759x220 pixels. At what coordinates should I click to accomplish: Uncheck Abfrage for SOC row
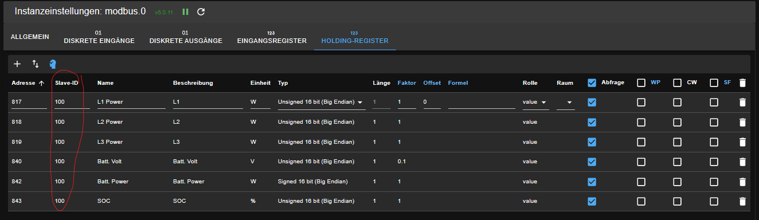592,201
